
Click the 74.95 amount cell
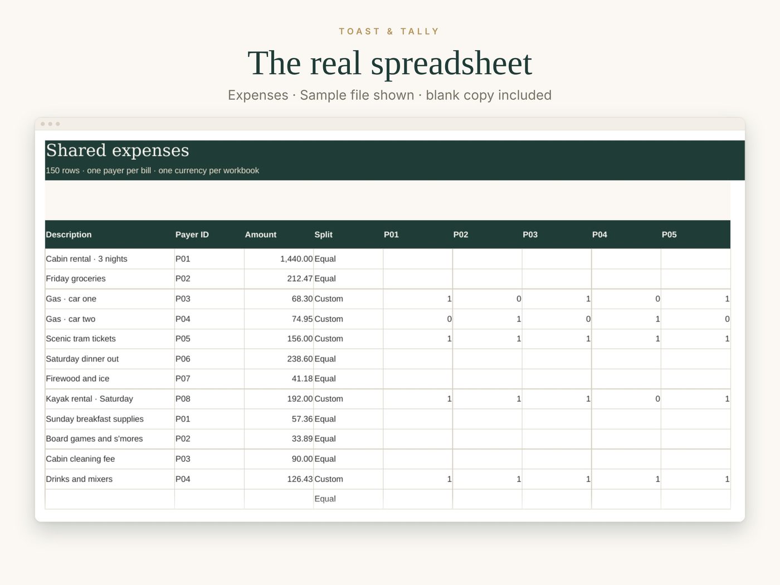(x=279, y=319)
